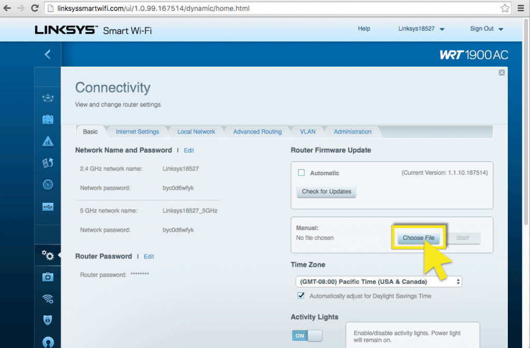
Task: Close the Connectivity panel with X icon
Action: pos(502,72)
